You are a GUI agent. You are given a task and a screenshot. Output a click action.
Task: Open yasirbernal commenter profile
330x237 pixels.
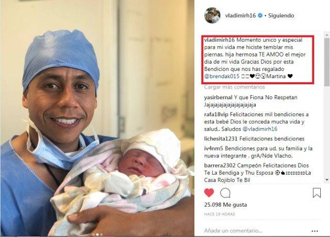(218, 97)
